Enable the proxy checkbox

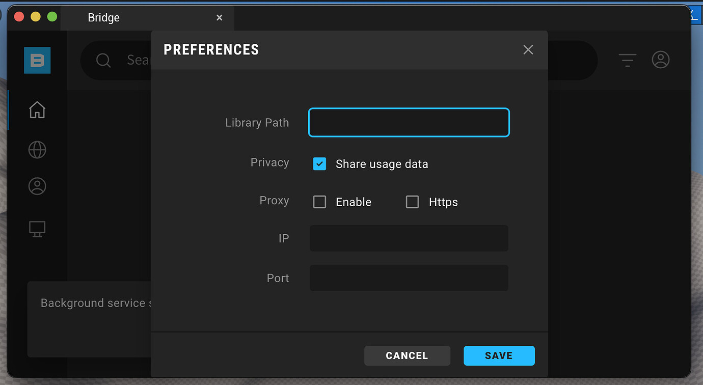pos(319,202)
